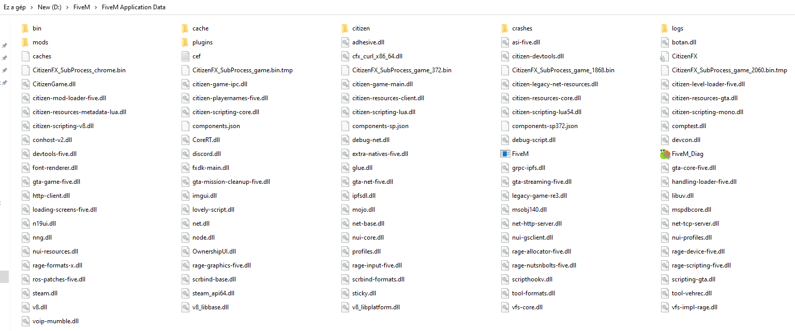Image resolution: width=795 pixels, height=331 pixels.
Task: Open the logs folder icon
Action: 665,28
